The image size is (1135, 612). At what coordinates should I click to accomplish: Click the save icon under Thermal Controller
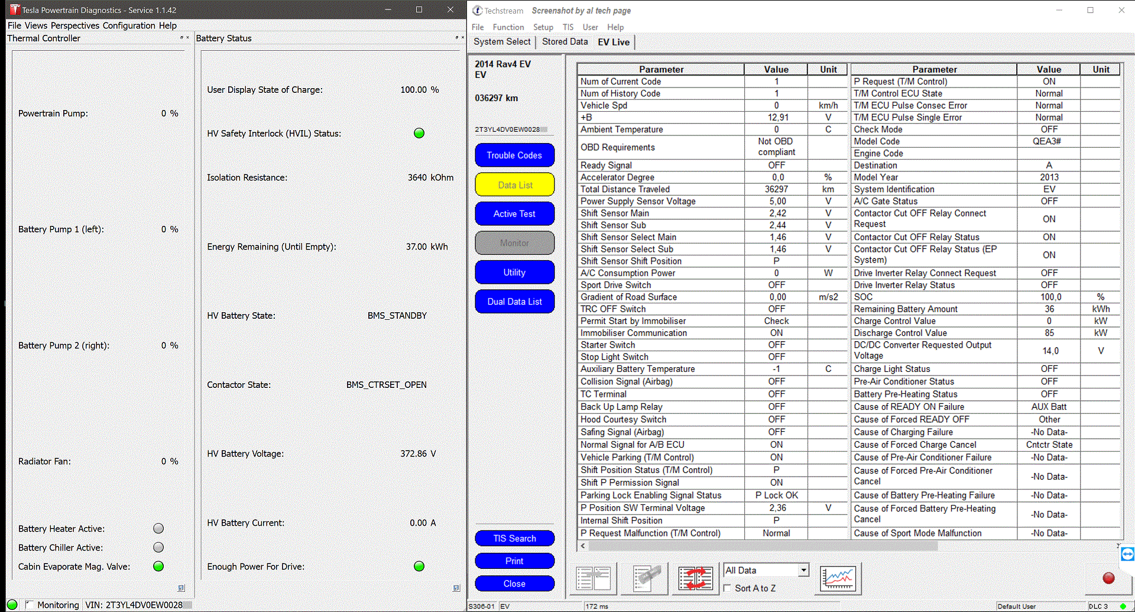coord(181,588)
